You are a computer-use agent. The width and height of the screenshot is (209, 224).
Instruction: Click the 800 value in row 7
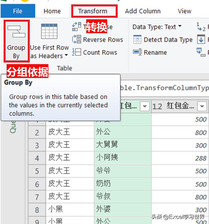pyautogui.click(x=180, y=197)
